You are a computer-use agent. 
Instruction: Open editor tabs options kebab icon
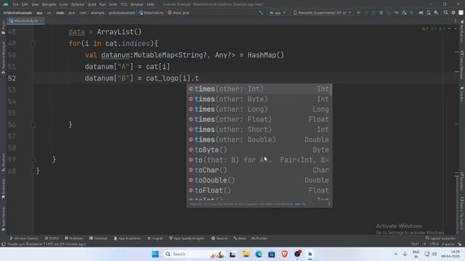(x=456, y=21)
